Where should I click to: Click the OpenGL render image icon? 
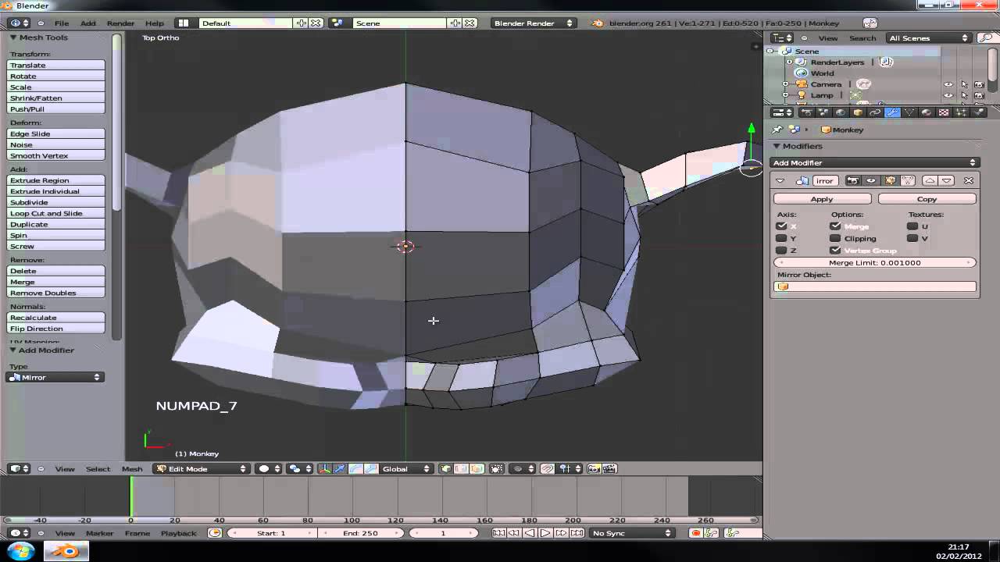tap(593, 468)
